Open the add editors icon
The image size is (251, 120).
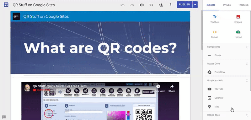pyautogui.click(x=161, y=5)
